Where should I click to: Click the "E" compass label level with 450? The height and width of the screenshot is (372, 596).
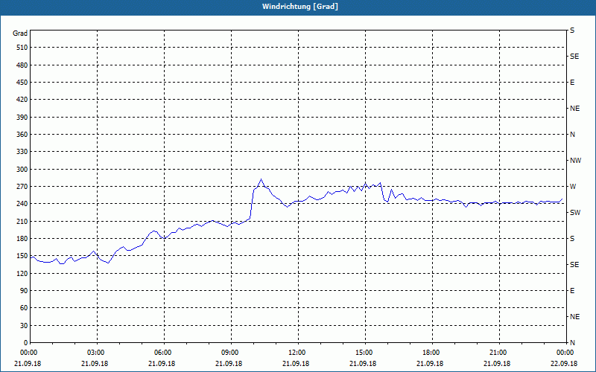click(x=572, y=83)
